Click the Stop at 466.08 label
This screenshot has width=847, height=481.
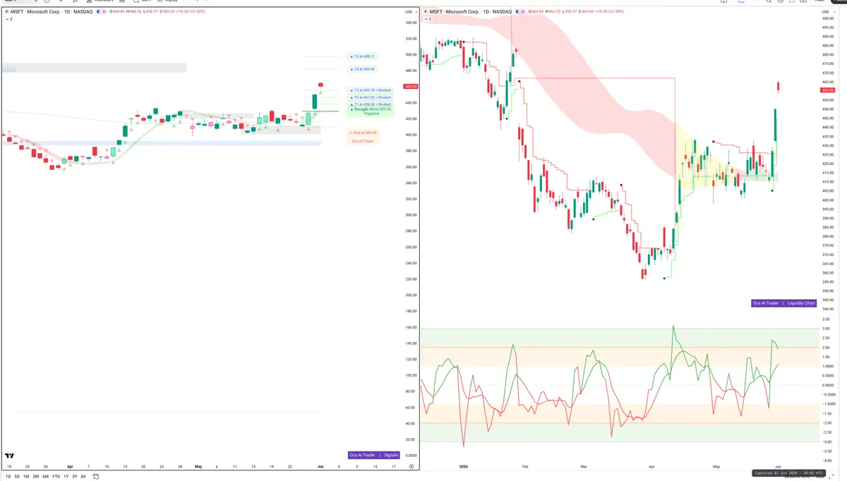pos(363,133)
